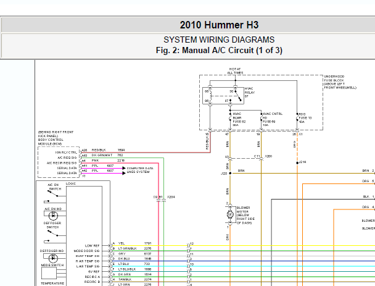Click the defogger indicator LED symbol
This screenshot has width=375, height=286.
point(53,258)
